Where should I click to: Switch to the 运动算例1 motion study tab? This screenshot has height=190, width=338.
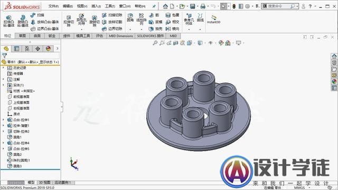click(x=63, y=183)
